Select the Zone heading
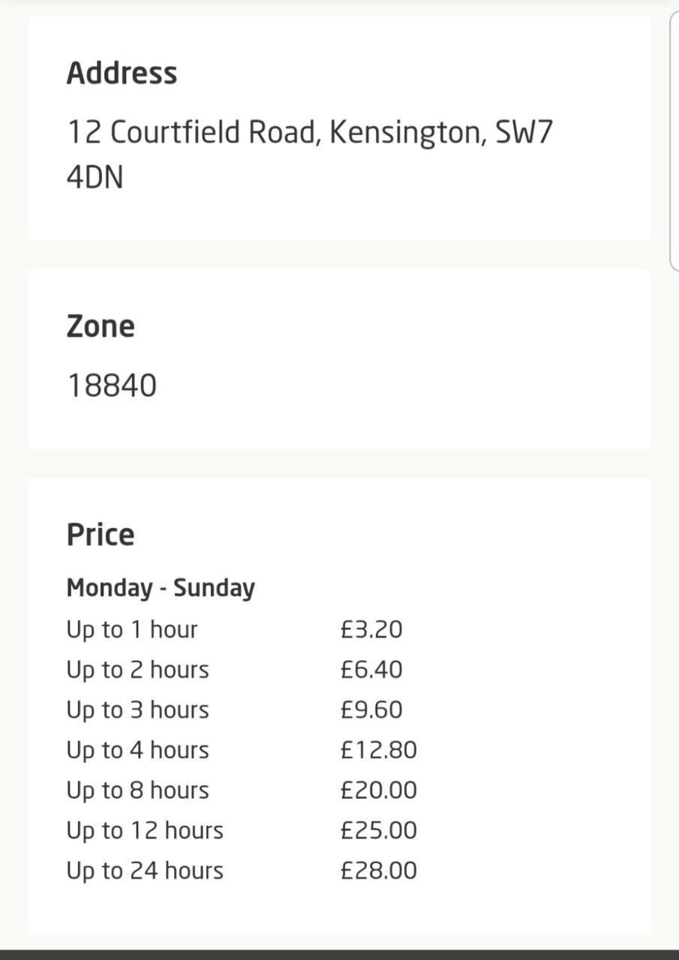Screen dimensions: 679x960 [x=101, y=326]
